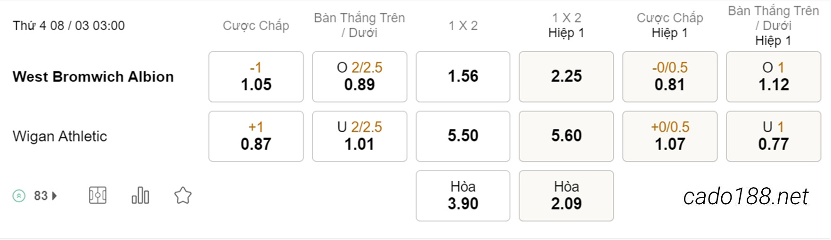Screen dimensions: 831x240
Task: Pick Under 2/2.5 goals at 1.01
Action: (359, 136)
